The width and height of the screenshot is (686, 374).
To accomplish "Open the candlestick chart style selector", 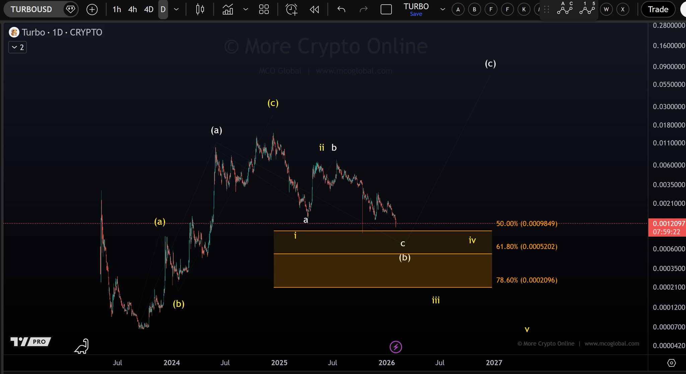I will [x=200, y=9].
